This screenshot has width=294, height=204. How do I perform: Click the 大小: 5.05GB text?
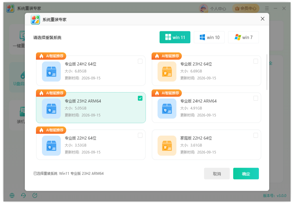(76, 108)
